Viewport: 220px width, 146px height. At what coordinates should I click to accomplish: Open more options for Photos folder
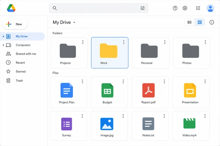[205, 42]
